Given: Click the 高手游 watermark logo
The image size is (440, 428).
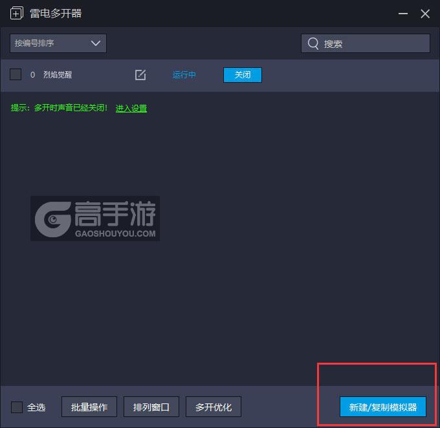Looking at the screenshot, I should tap(95, 219).
